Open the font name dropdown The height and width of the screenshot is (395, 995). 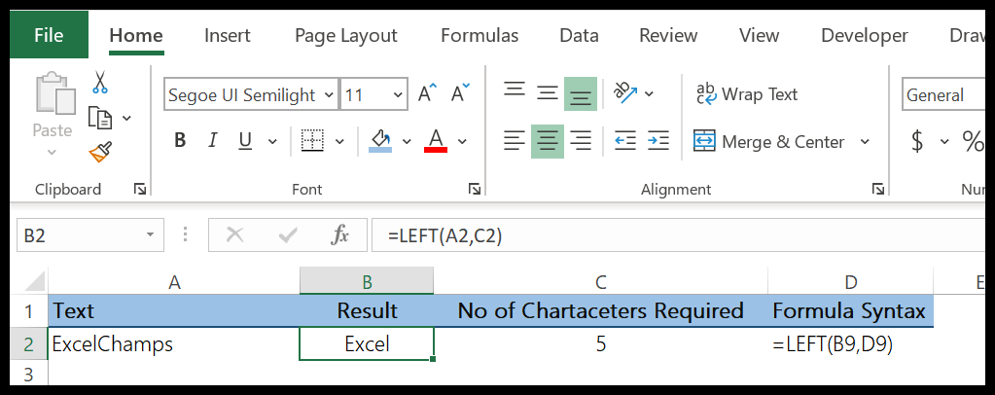pos(329,94)
